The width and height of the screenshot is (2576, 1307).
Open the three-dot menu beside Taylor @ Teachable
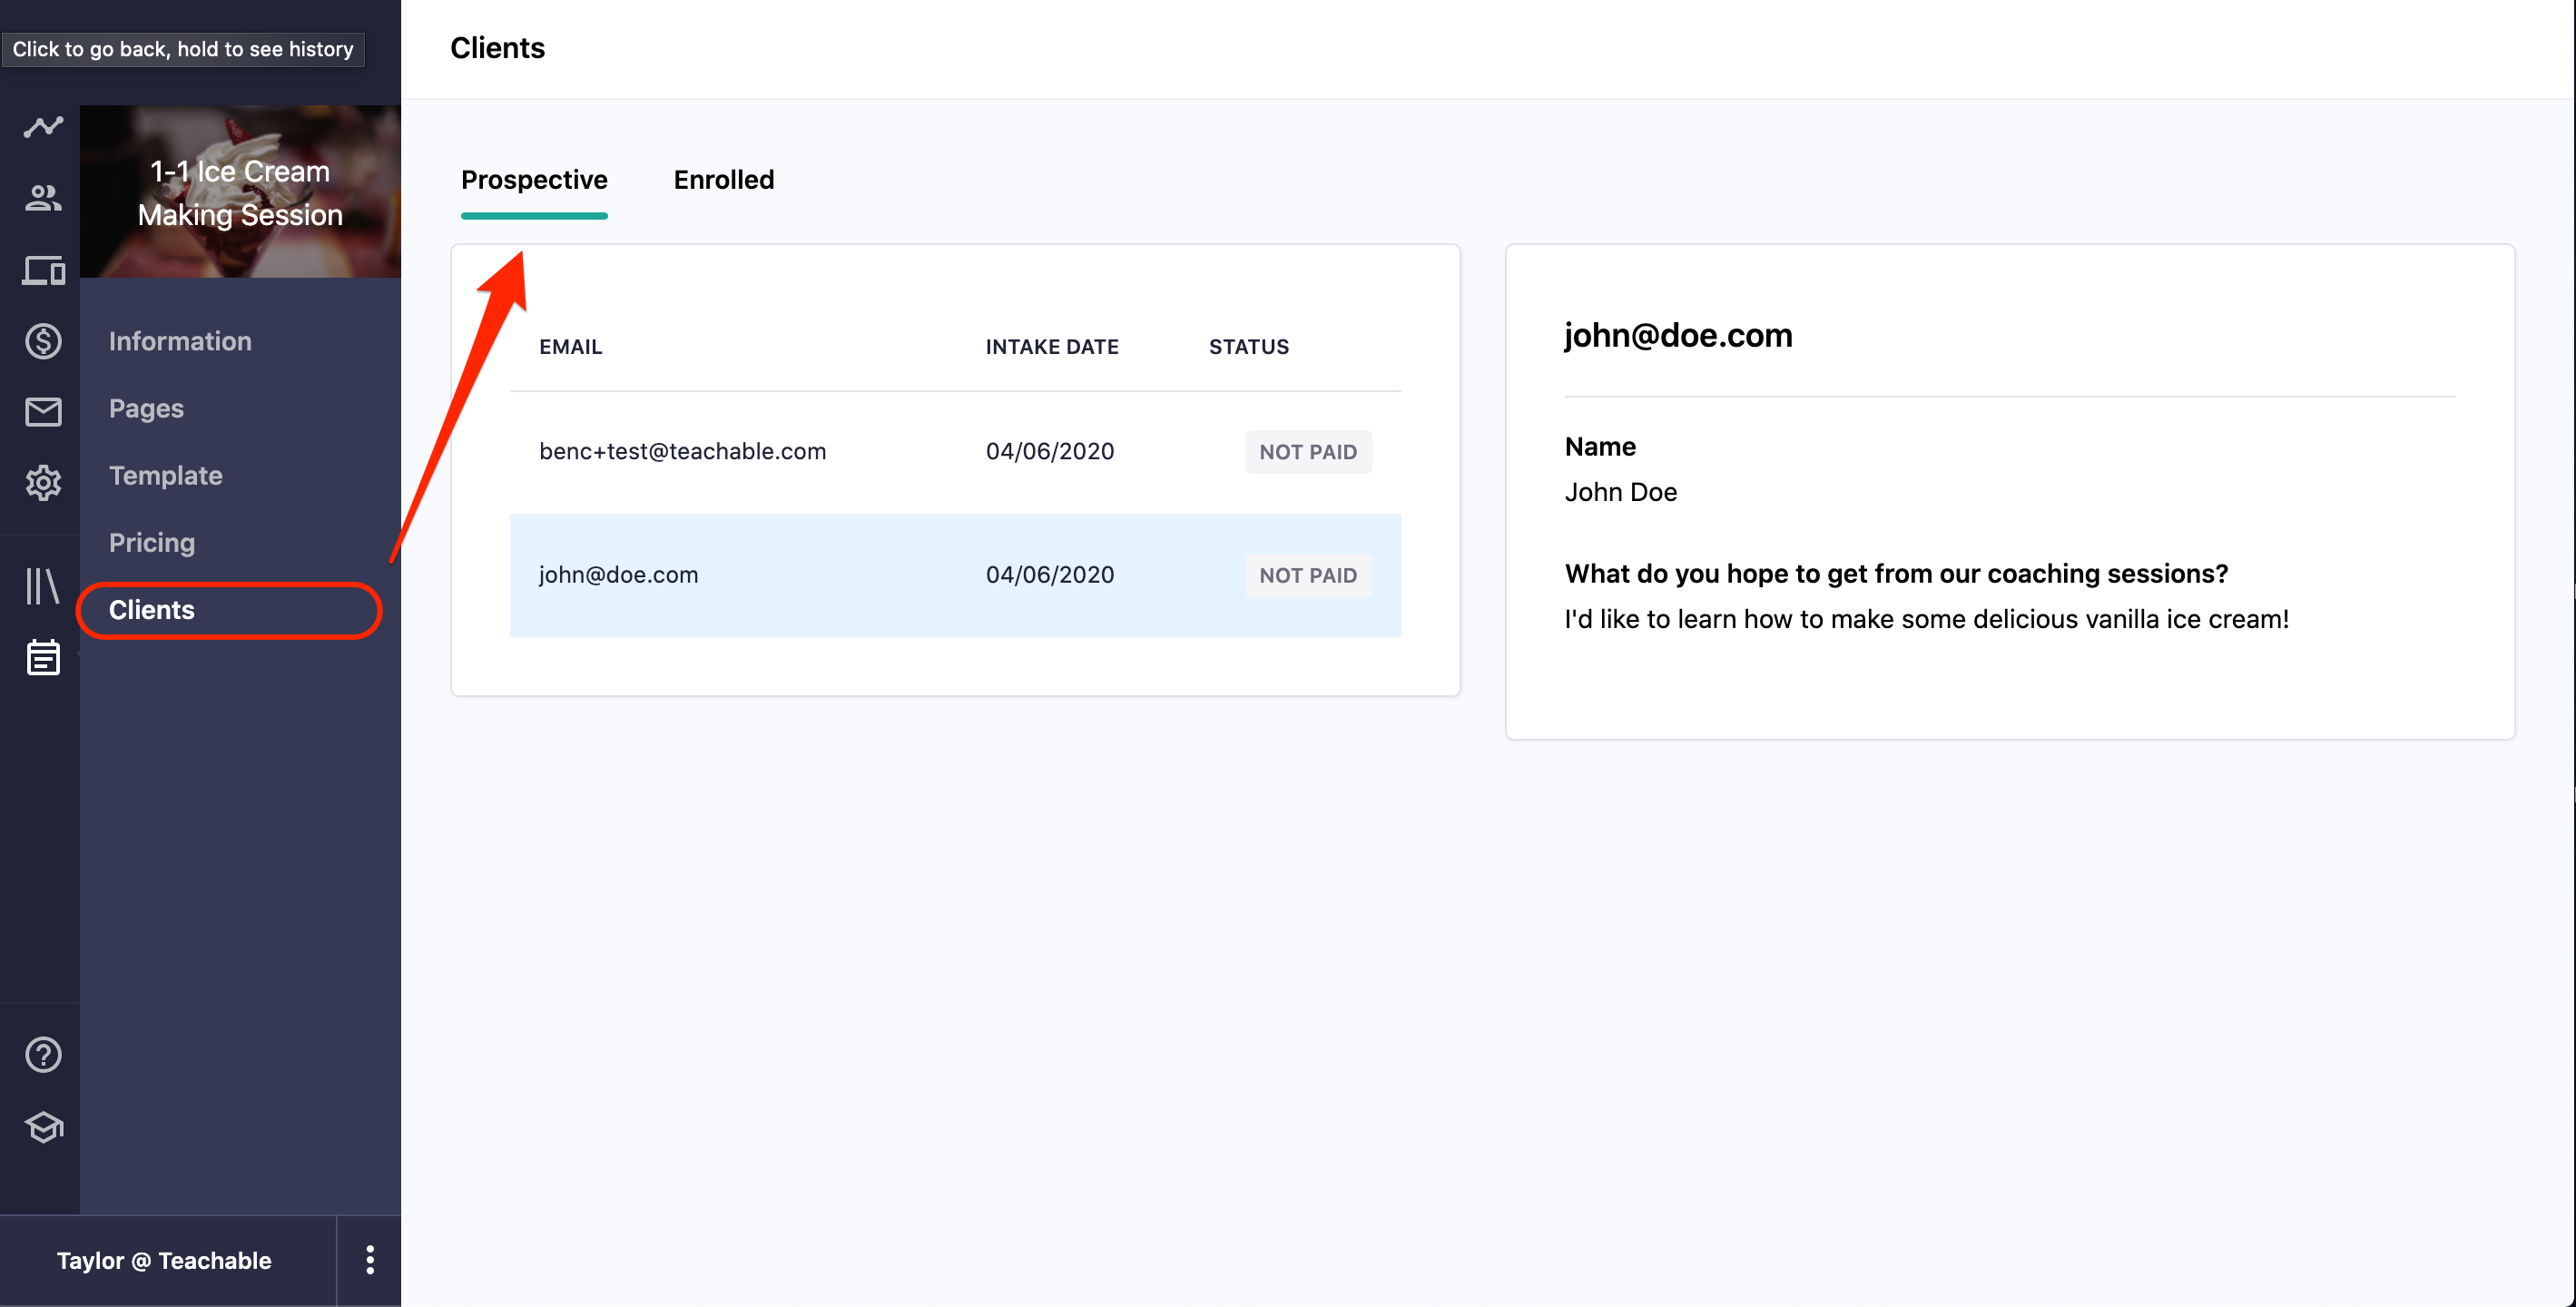coord(370,1260)
